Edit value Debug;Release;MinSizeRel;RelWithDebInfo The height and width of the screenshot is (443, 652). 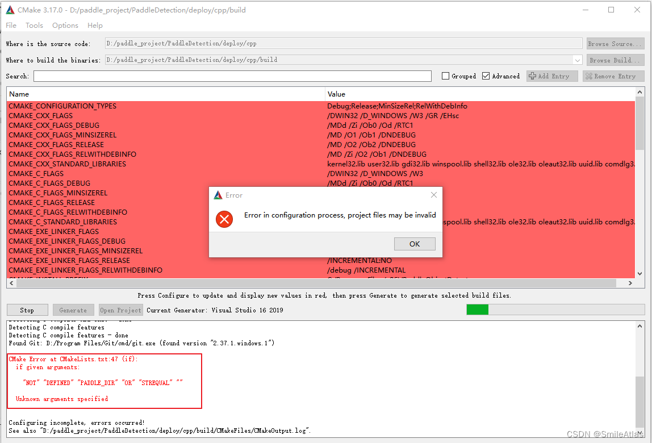[x=397, y=106]
